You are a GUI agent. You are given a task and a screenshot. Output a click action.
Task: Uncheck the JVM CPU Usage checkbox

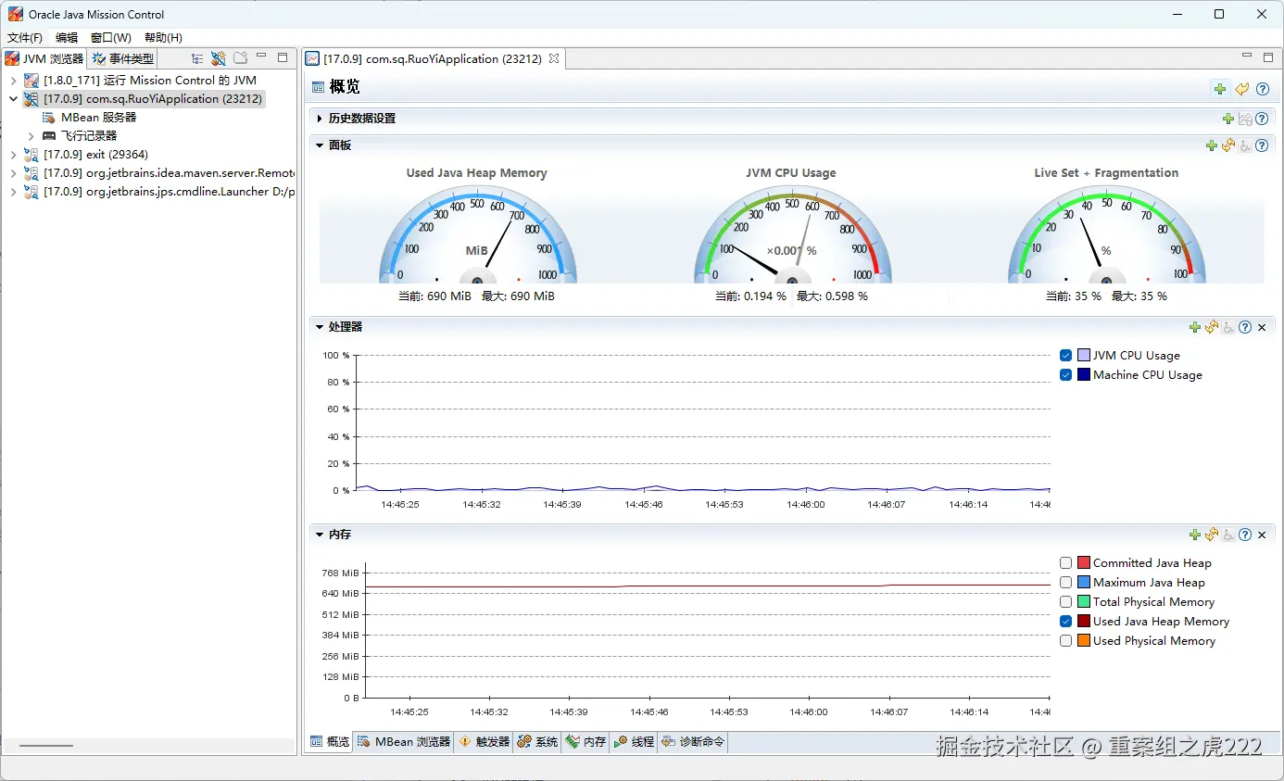pos(1065,356)
